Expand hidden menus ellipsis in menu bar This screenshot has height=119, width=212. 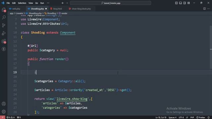[48, 3]
